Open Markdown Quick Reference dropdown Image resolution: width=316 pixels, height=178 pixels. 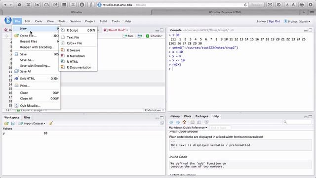(188, 128)
